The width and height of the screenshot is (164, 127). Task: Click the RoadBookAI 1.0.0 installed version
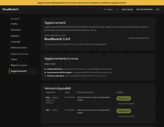point(57,39)
